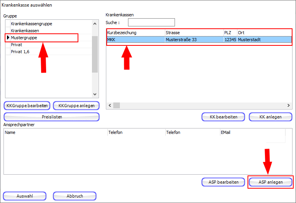The image size is (296, 203).
Task: Click the KKGruppe anlegen button
Action: coord(76,106)
